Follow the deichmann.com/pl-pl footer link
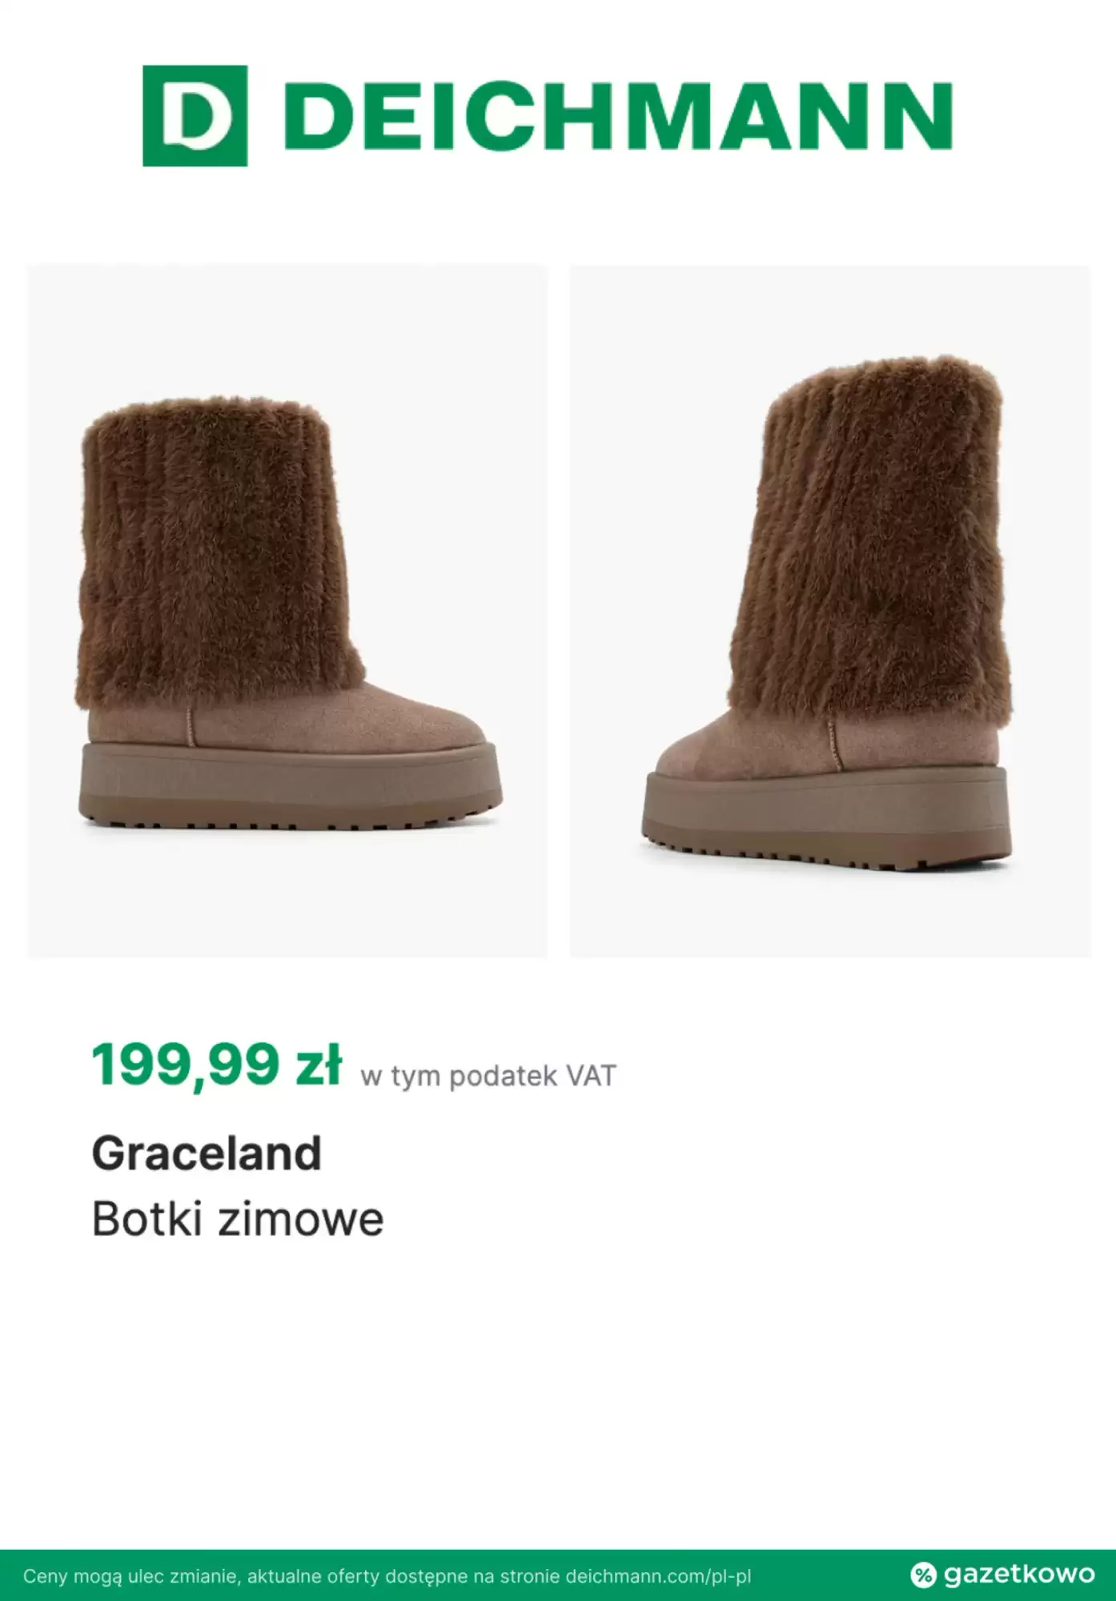1116x1601 pixels. [x=658, y=1576]
